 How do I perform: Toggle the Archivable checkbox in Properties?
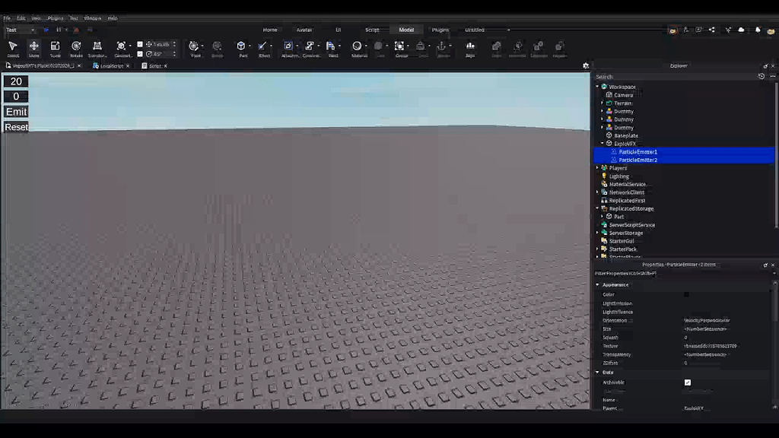pos(688,382)
